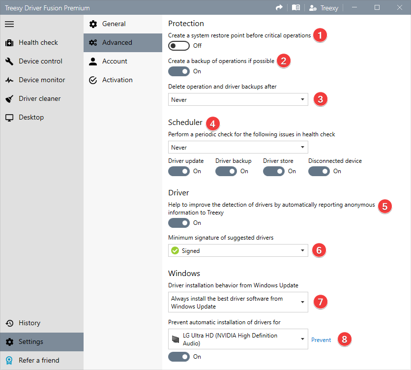Screen dimensions: 411x370
Task: Toggle off Disconnected device check
Action: click(x=319, y=171)
